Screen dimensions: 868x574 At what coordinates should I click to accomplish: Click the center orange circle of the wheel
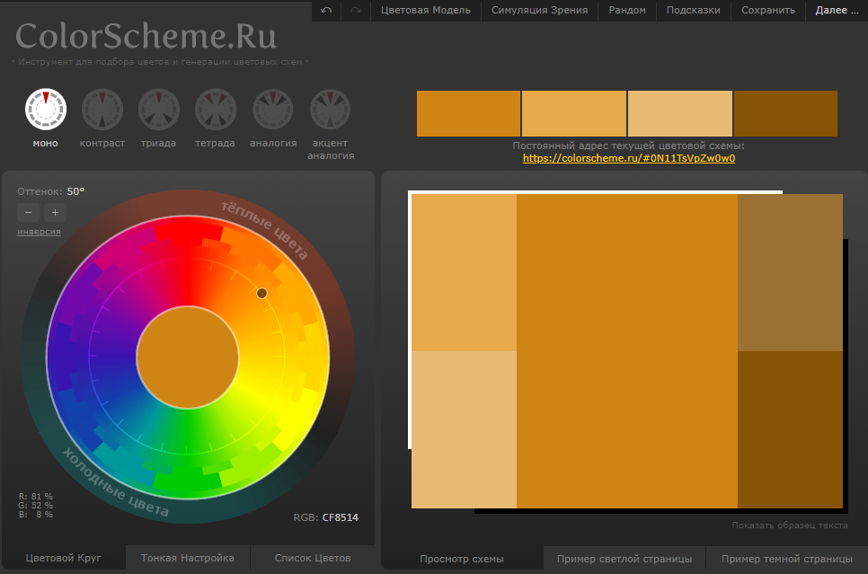click(x=188, y=358)
